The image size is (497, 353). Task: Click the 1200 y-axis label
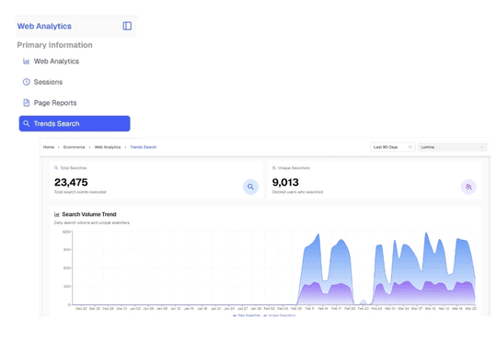66,232
